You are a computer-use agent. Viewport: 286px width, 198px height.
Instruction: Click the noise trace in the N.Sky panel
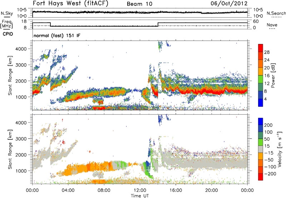coord(140,12)
